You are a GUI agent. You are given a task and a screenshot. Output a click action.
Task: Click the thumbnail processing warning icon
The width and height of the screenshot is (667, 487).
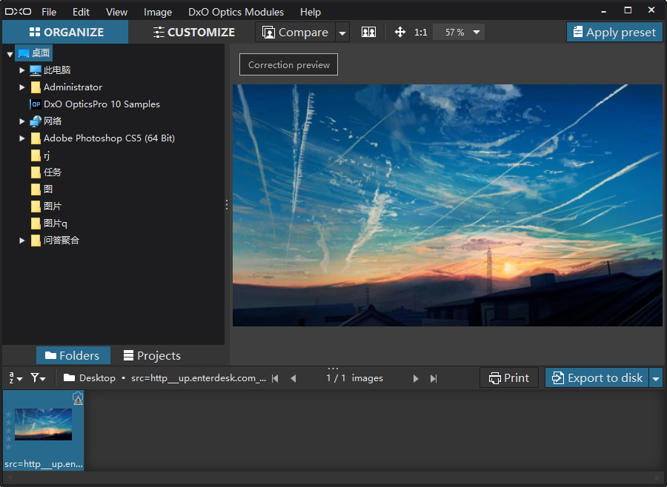(x=78, y=398)
